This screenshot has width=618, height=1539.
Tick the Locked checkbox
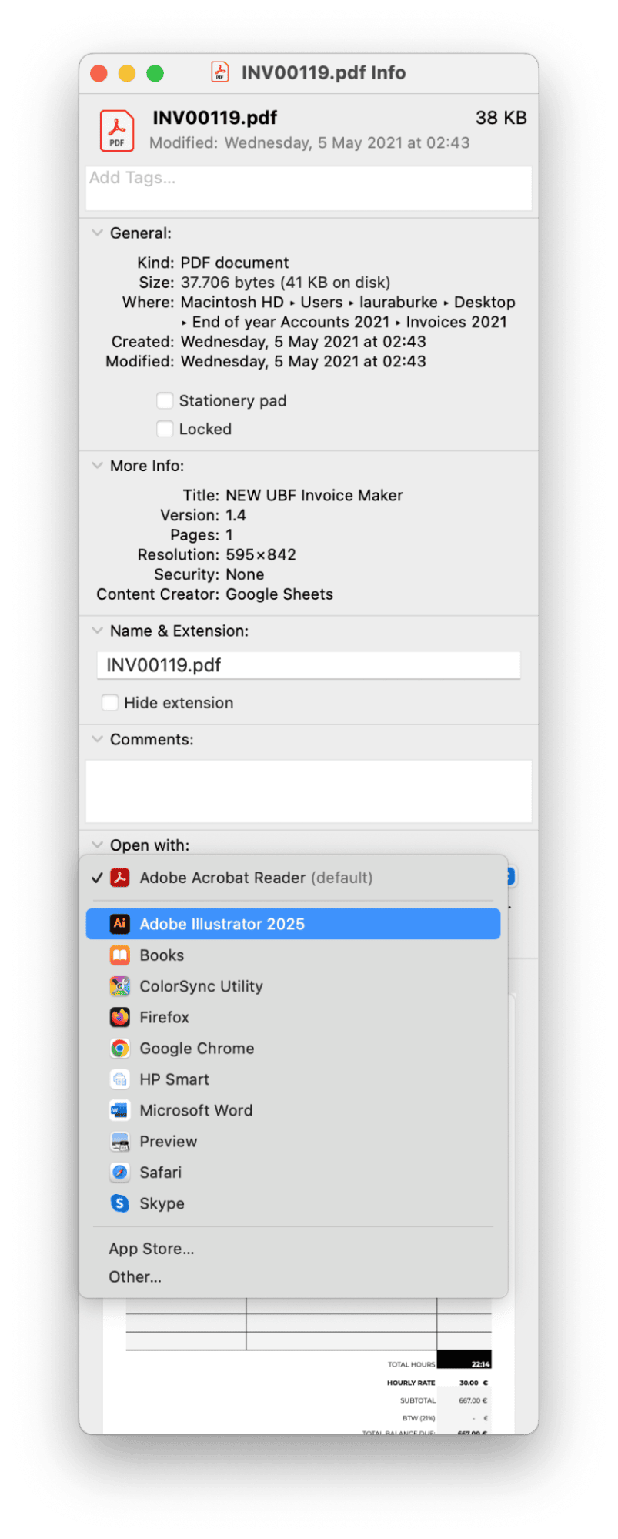[165, 429]
